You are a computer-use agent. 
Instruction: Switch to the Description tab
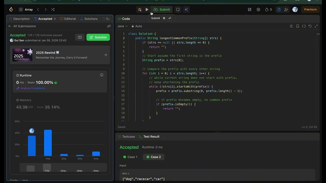click(x=19, y=19)
